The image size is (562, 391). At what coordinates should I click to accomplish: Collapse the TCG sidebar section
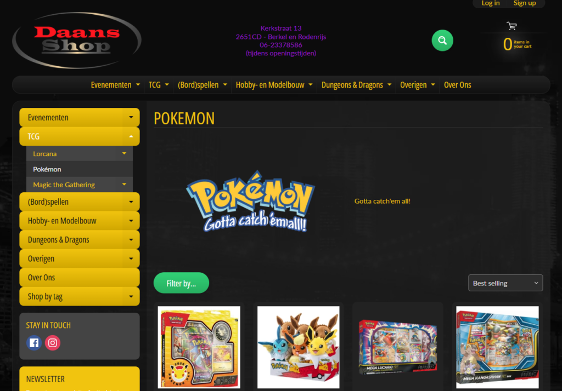tap(131, 136)
